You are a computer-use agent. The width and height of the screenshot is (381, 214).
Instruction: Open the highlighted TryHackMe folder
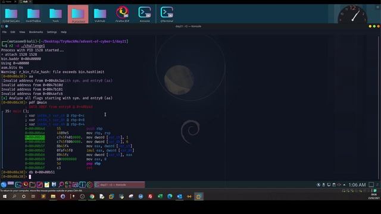(78, 14)
